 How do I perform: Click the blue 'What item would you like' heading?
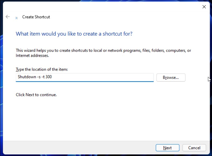(74, 34)
